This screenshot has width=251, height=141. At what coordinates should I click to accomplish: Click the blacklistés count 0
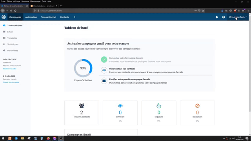(x=197, y=112)
